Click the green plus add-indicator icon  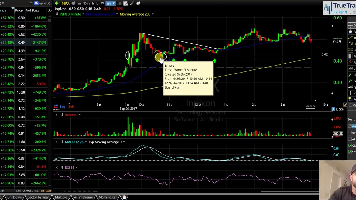(56, 3)
